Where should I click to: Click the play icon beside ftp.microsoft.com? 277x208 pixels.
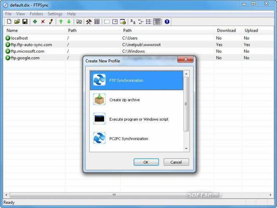[x=7, y=51]
